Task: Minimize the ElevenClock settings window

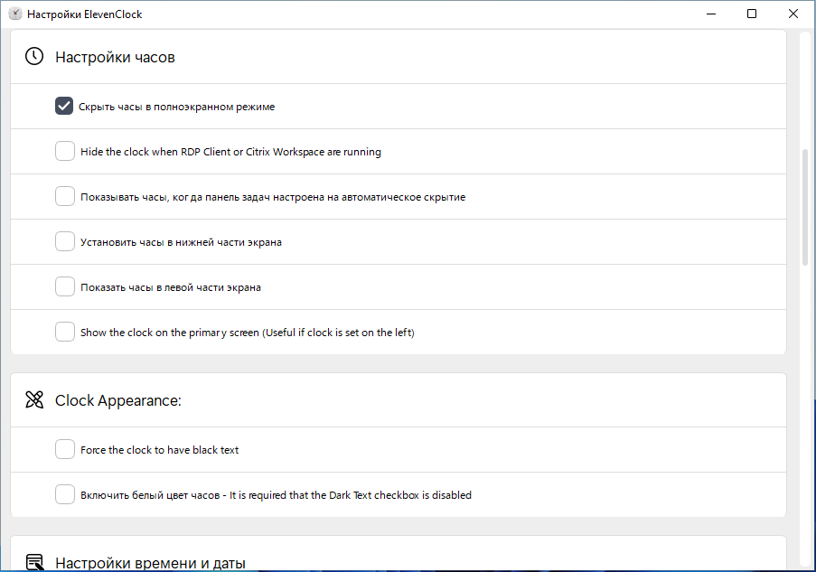Action: (711, 14)
